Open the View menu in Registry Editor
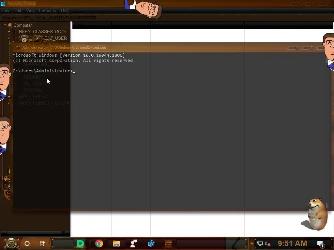334x250 pixels. (x=30, y=11)
